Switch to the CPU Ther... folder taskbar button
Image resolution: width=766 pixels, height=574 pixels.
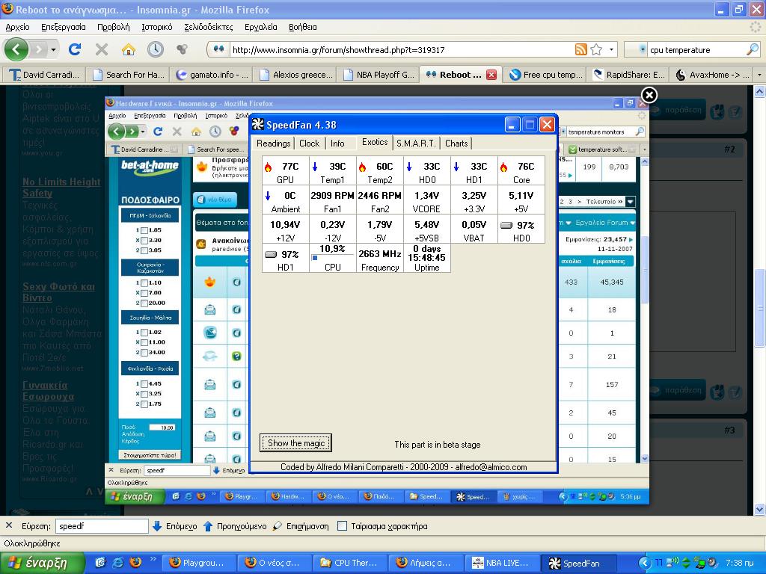click(349, 563)
